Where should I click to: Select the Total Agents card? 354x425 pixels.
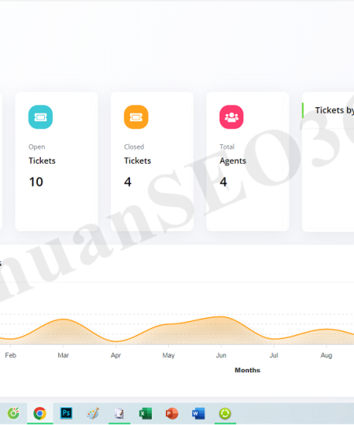pos(248,161)
